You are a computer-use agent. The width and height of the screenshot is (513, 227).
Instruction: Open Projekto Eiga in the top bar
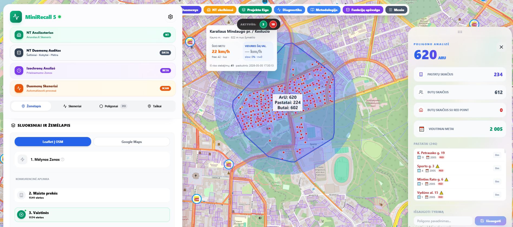pos(255,10)
